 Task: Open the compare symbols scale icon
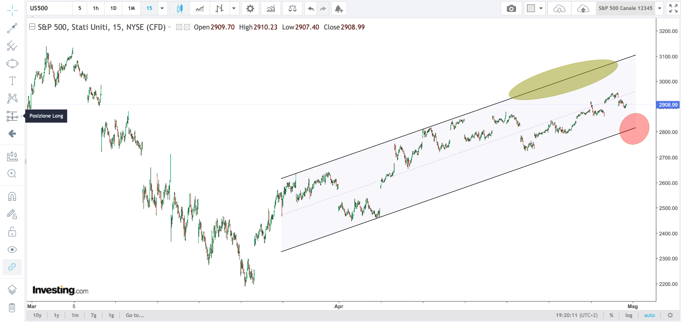tap(292, 8)
